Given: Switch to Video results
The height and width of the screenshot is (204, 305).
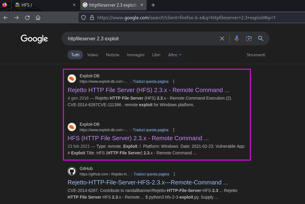Looking at the screenshot, I should point(93,55).
